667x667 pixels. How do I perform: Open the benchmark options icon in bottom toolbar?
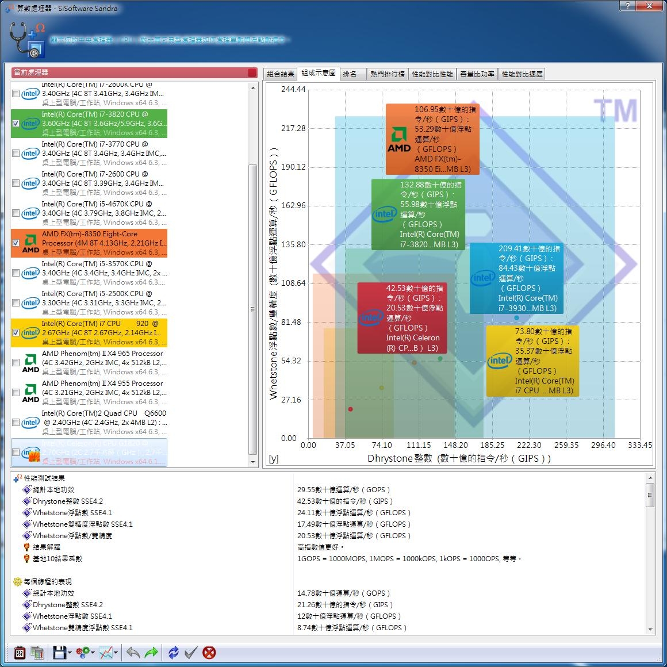(x=20, y=652)
